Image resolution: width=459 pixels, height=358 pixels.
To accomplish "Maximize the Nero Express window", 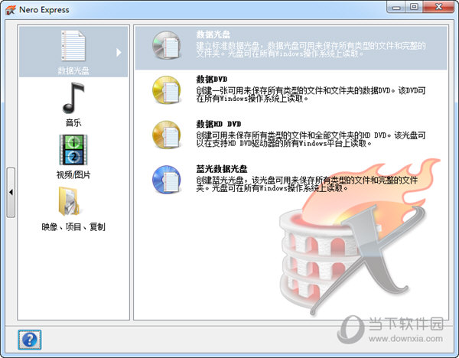I will [x=414, y=7].
